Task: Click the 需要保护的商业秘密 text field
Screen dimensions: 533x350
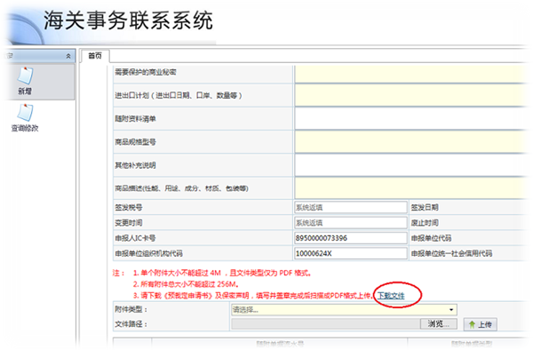Action: [x=411, y=75]
